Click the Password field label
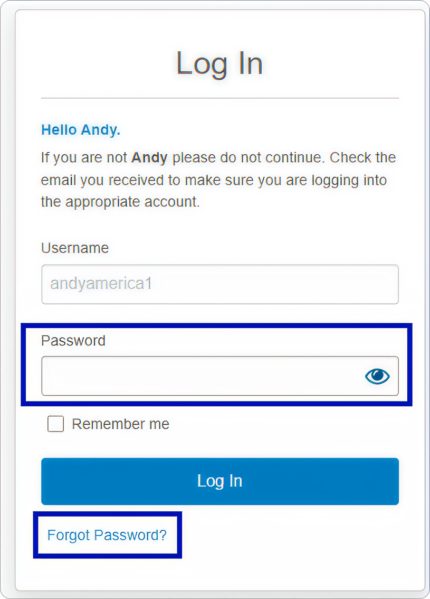This screenshot has height=599, width=430. tap(73, 340)
